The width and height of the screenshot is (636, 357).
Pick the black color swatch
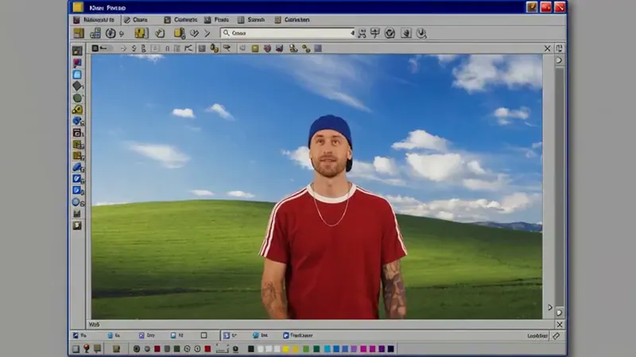251,349
